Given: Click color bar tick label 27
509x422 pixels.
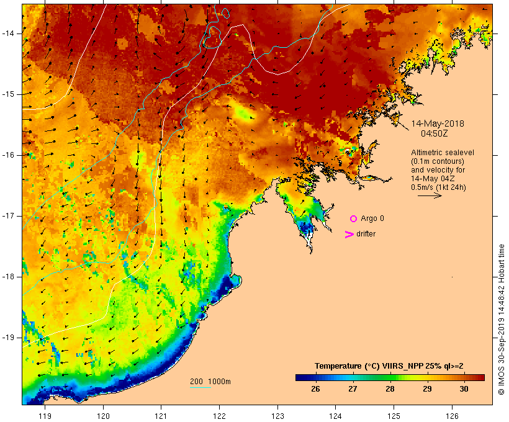Looking at the screenshot, I should click(x=353, y=388).
